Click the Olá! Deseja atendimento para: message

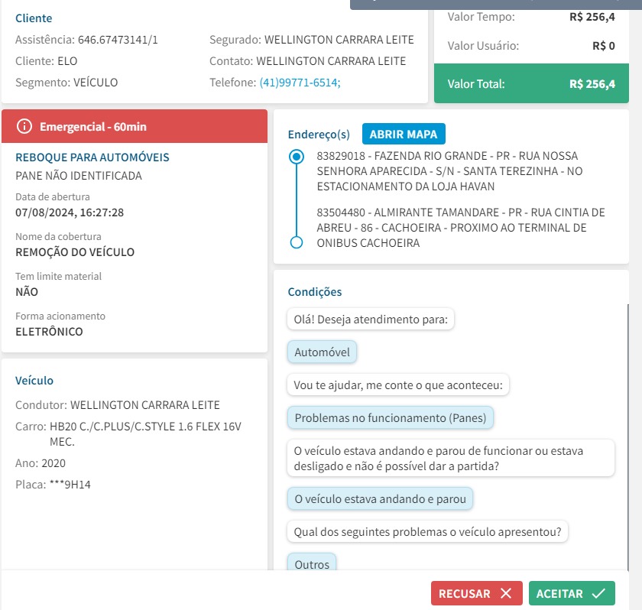tap(371, 319)
